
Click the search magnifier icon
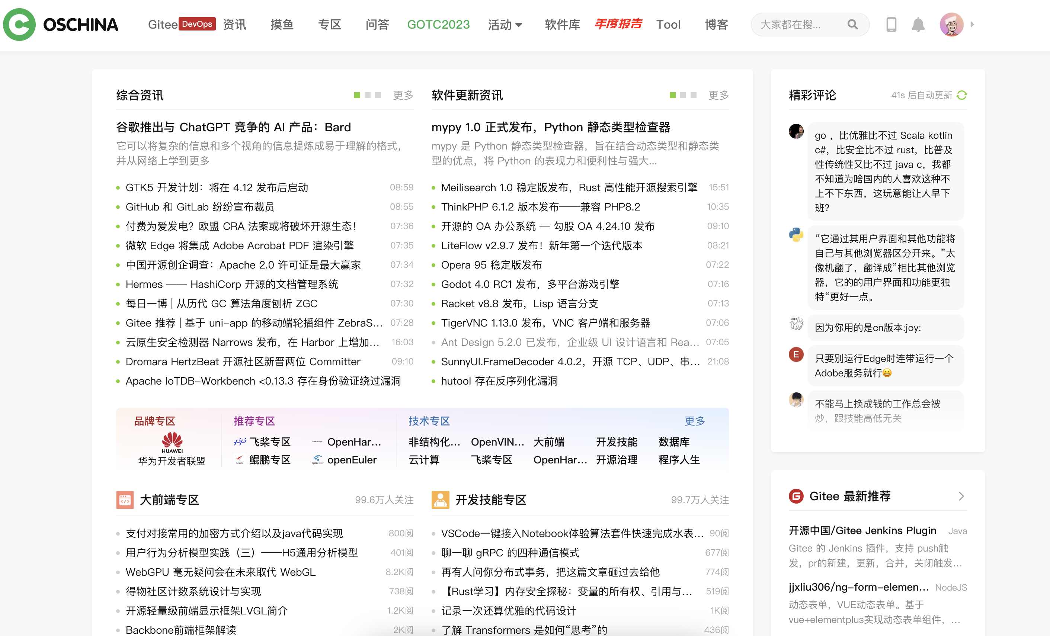pyautogui.click(x=852, y=25)
